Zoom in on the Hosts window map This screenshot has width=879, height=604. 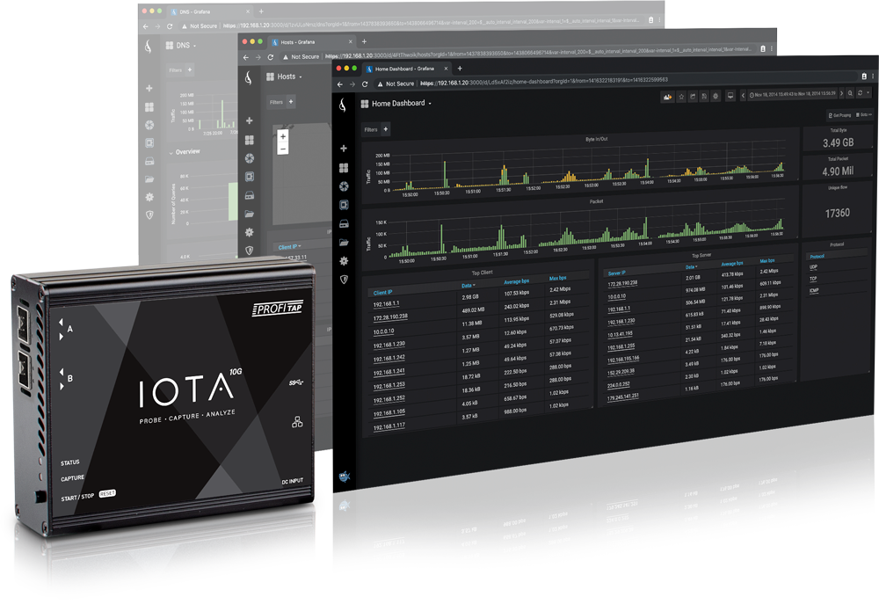(283, 136)
